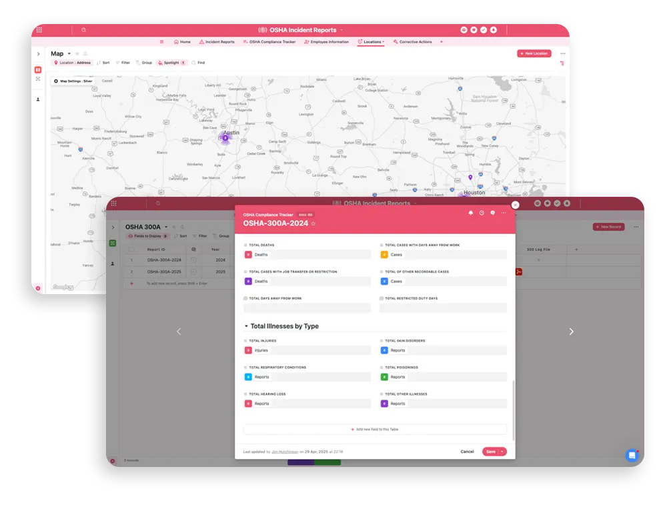
Task: Click red Total Deaths count badge
Action: [x=248, y=255]
